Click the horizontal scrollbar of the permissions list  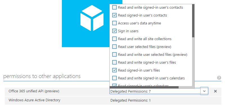pyautogui.click(x=144, y=87)
